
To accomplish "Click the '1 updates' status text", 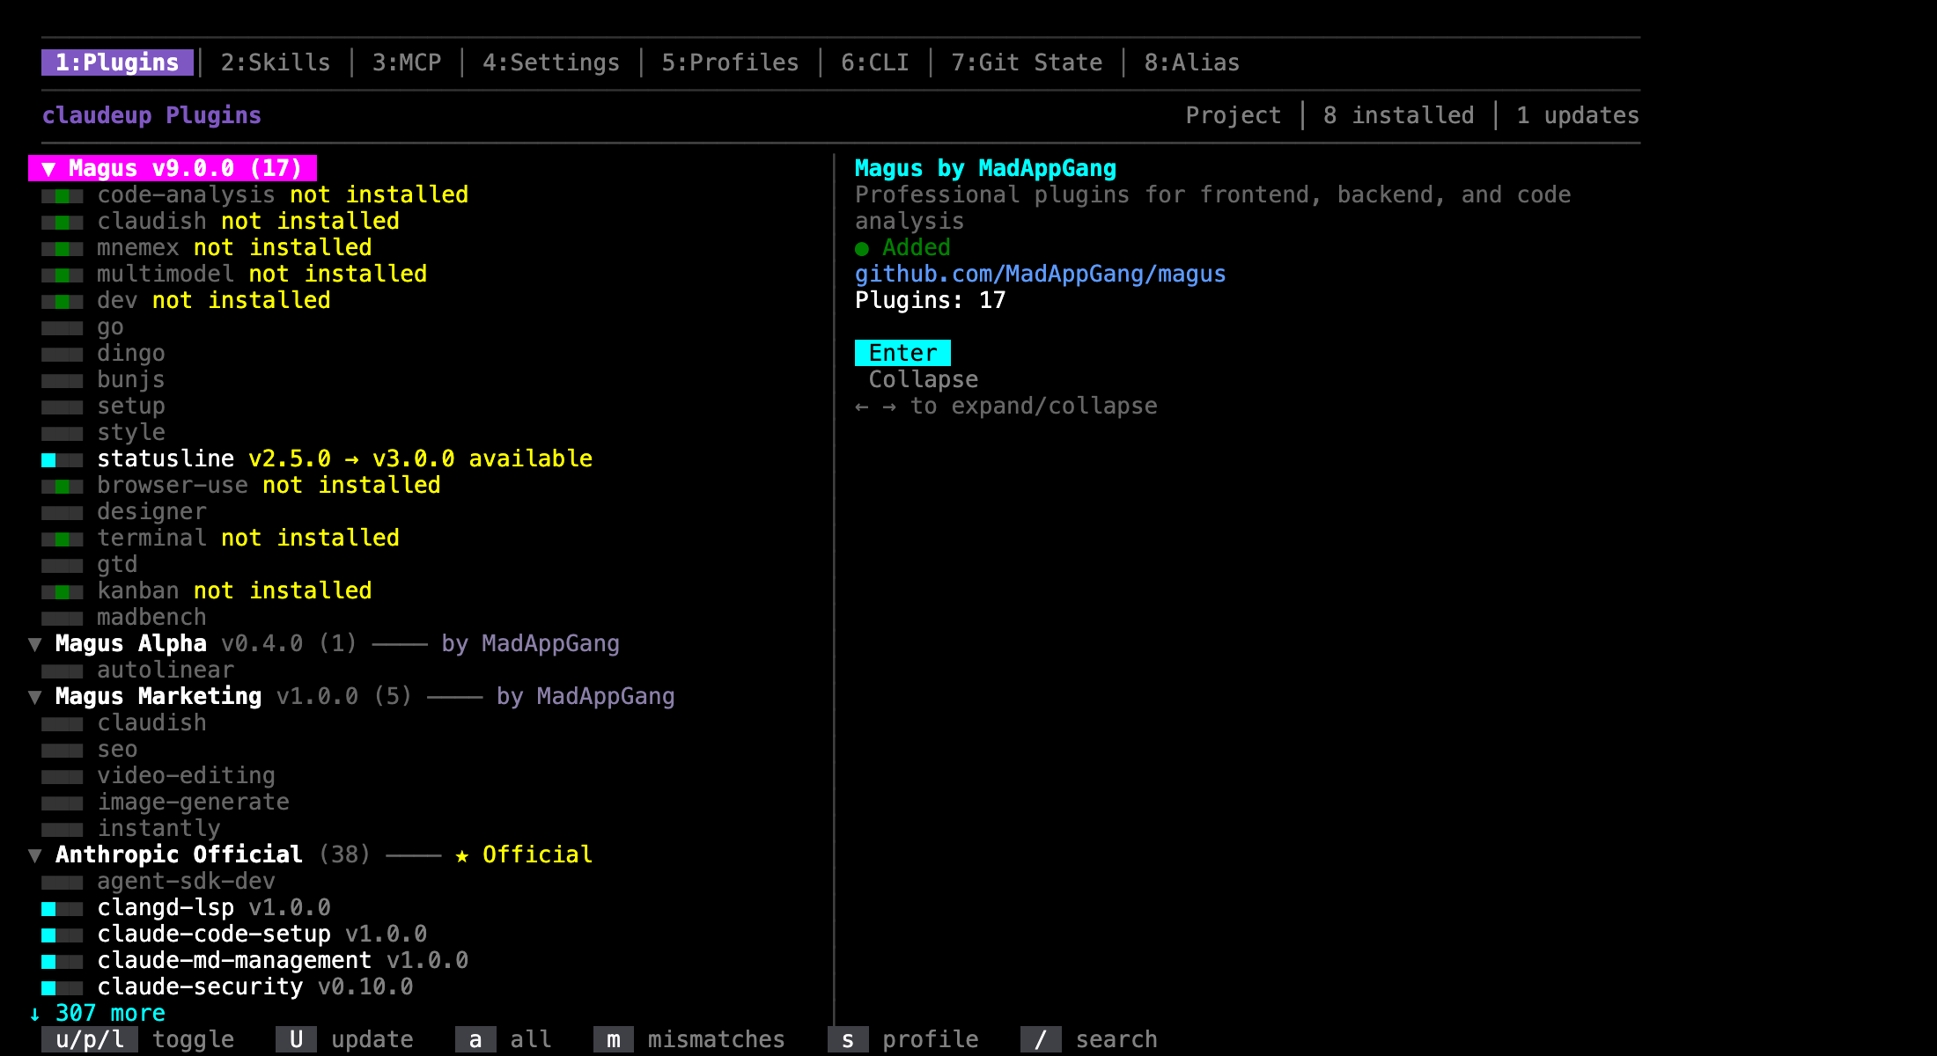I will coord(1578,115).
